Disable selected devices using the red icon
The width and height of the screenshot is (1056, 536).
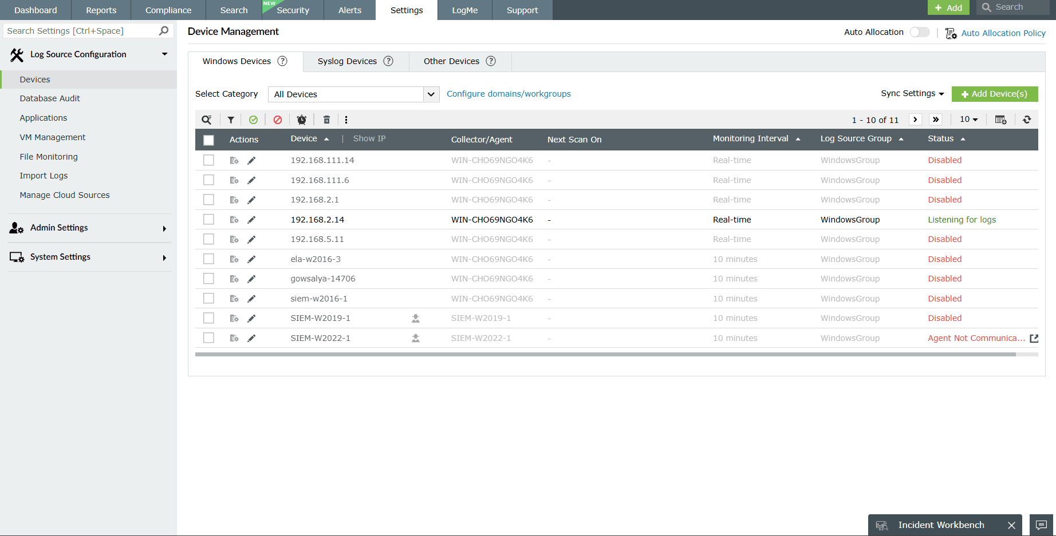[278, 119]
